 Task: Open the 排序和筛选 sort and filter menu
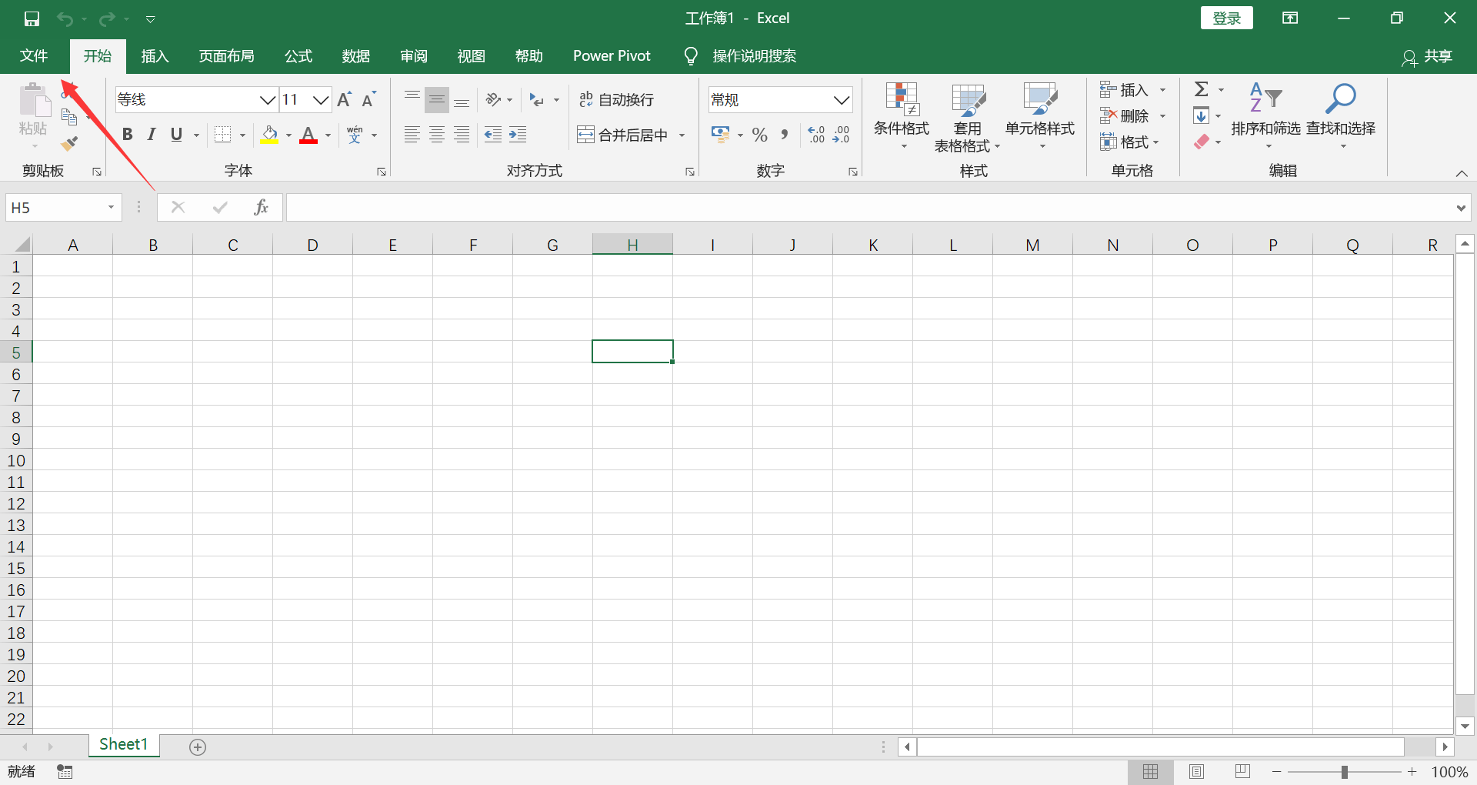point(1265,116)
